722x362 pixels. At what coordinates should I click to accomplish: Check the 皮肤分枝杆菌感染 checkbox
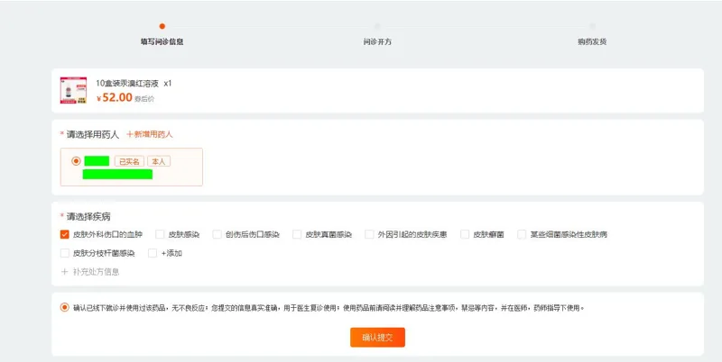[x=64, y=253]
